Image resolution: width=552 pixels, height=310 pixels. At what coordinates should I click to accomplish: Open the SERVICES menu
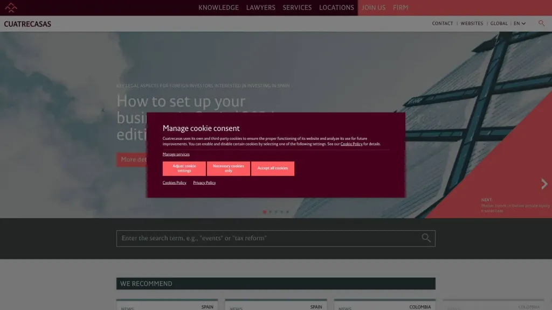click(297, 8)
